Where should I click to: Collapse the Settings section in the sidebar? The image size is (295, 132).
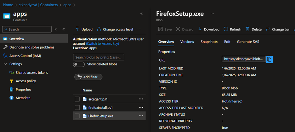[5, 64]
